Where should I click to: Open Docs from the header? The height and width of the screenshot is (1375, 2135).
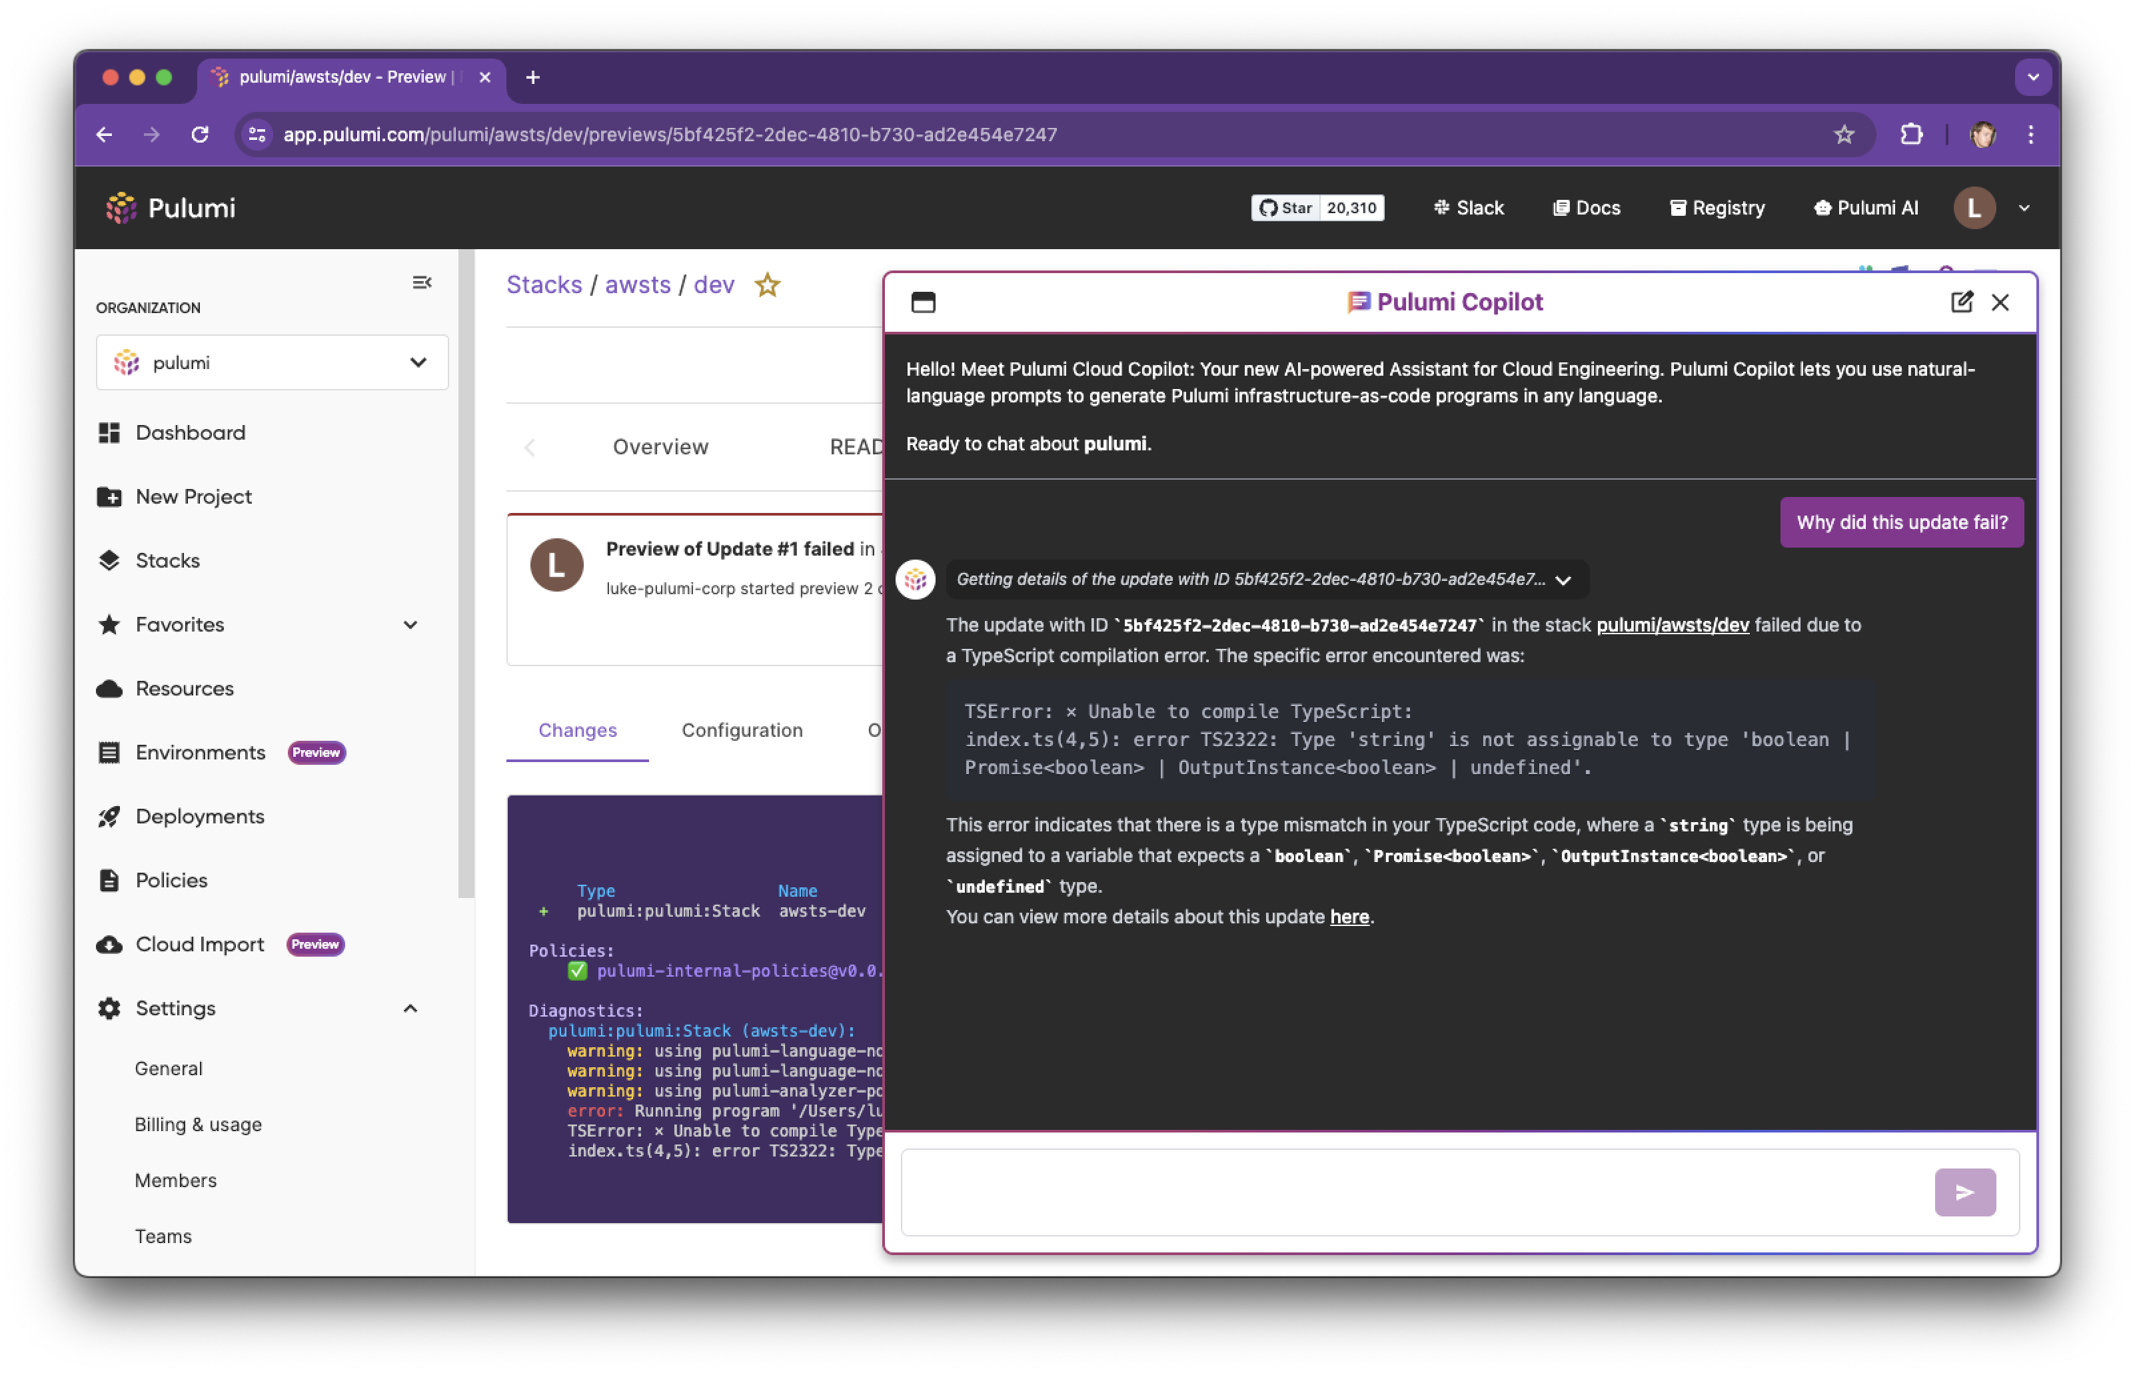click(x=1587, y=208)
